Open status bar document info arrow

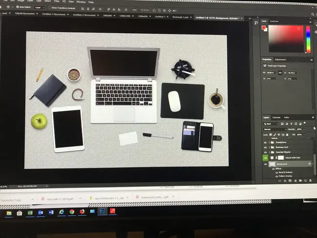click(x=47, y=186)
